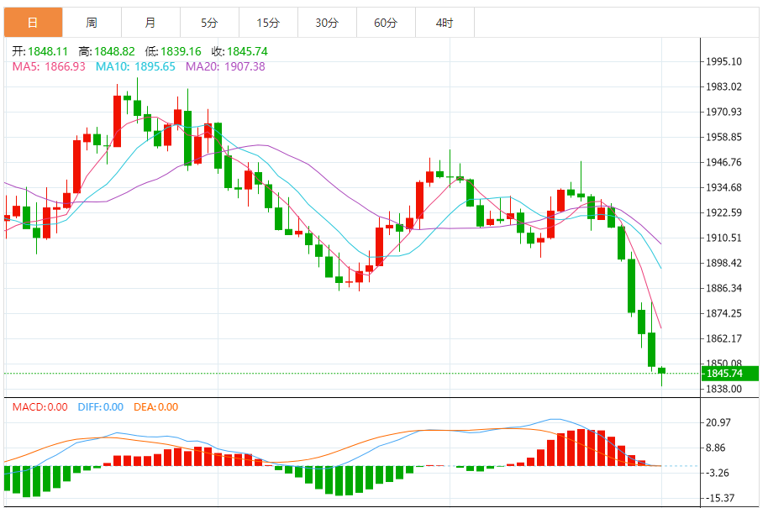Click the 1910.51 price axis label
The height and width of the screenshot is (508, 768).
[x=723, y=238]
